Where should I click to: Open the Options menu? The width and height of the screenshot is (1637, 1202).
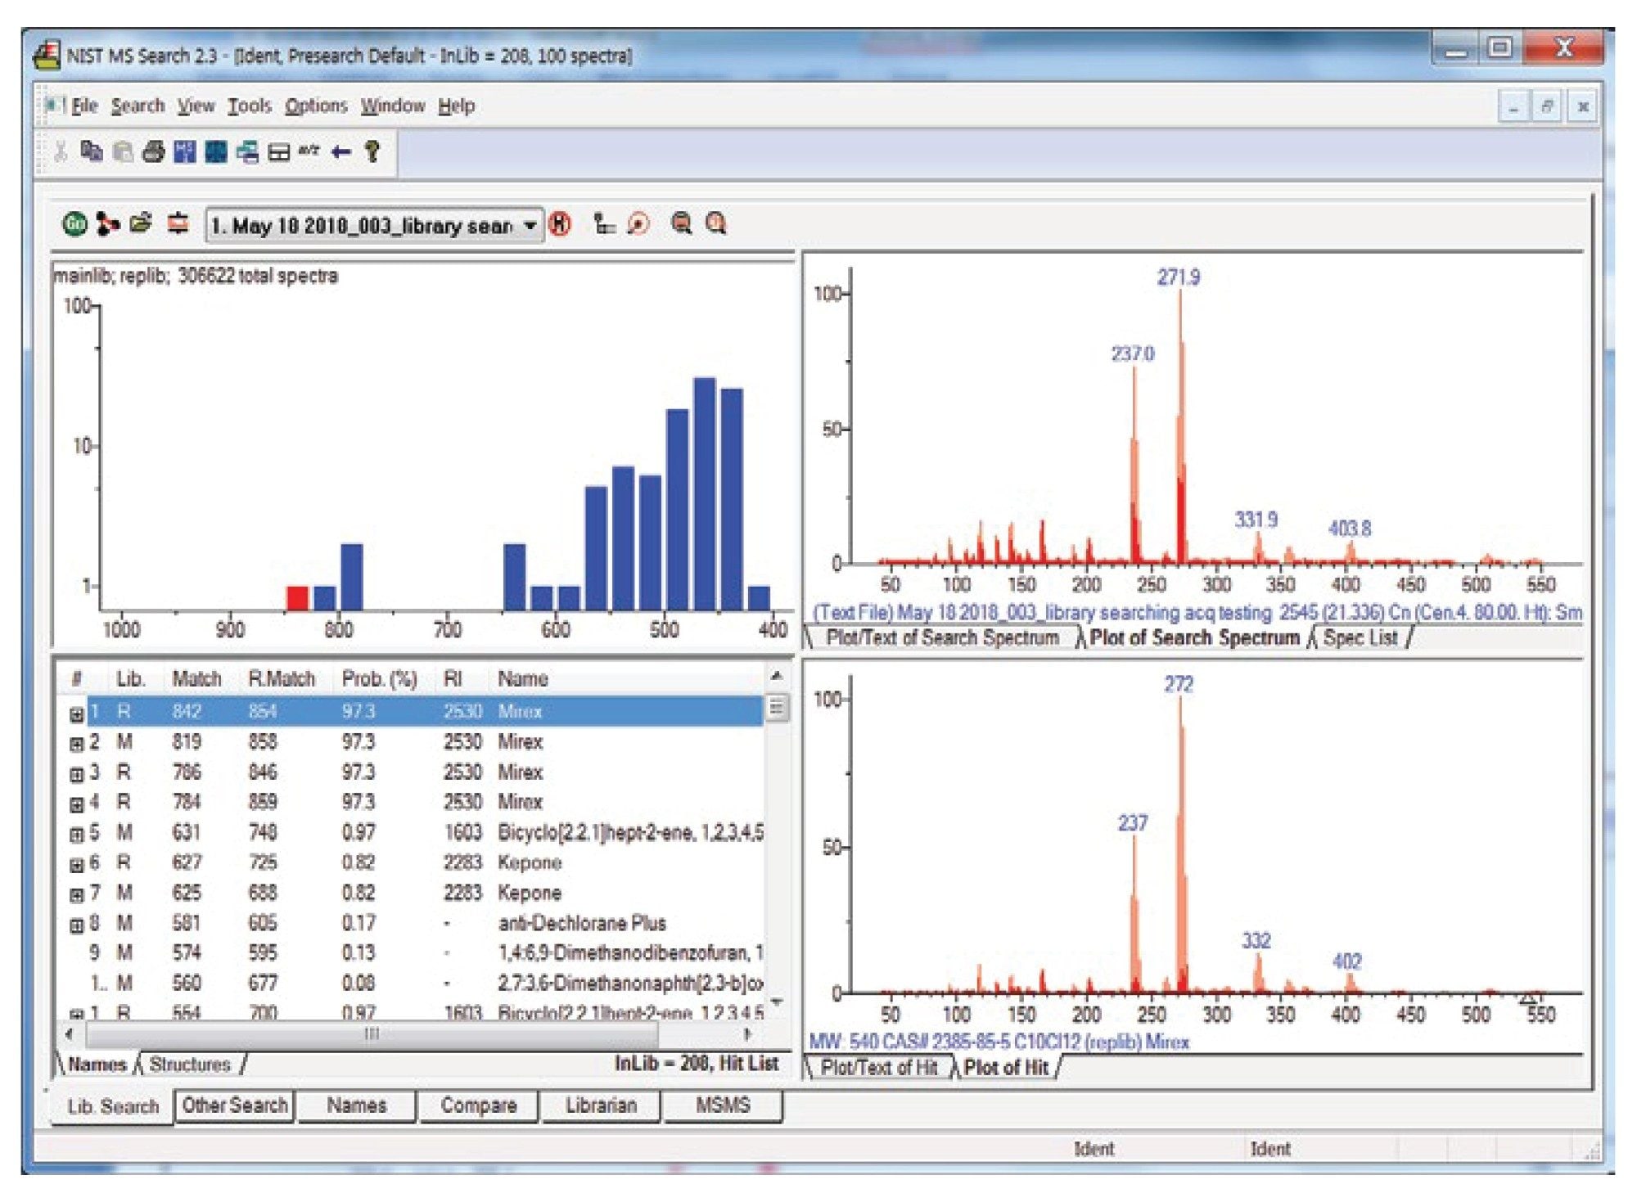click(x=316, y=106)
